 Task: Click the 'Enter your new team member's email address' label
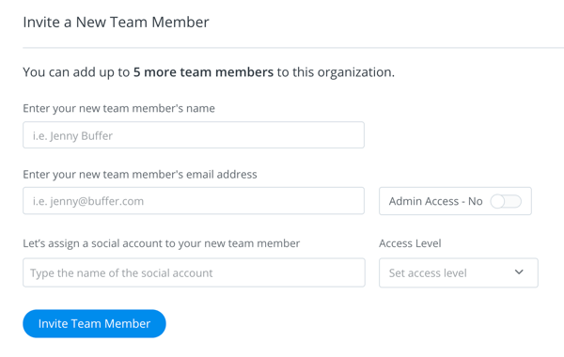pos(140,175)
